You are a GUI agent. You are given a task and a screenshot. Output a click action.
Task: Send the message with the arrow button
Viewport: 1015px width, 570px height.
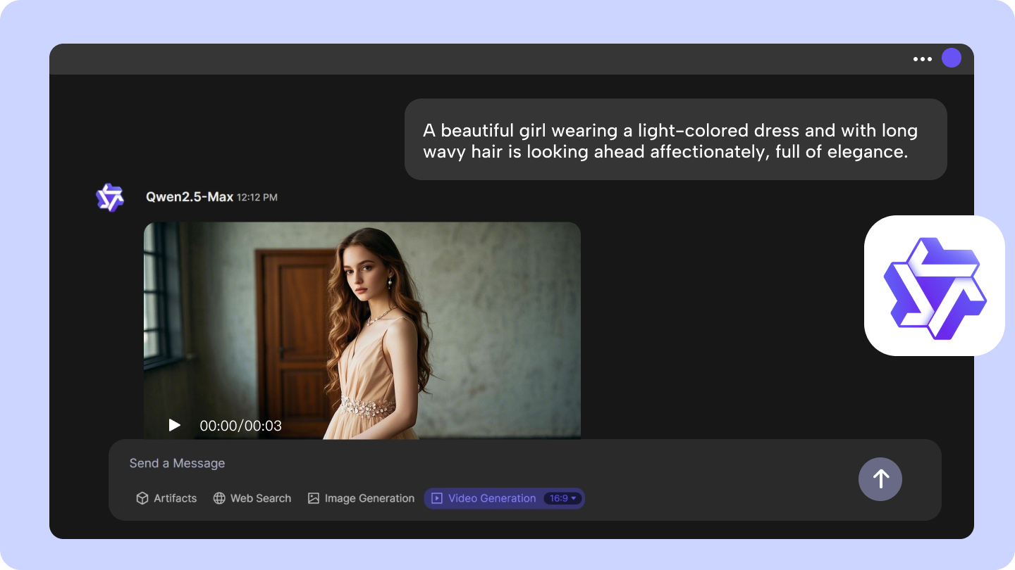pyautogui.click(x=880, y=479)
